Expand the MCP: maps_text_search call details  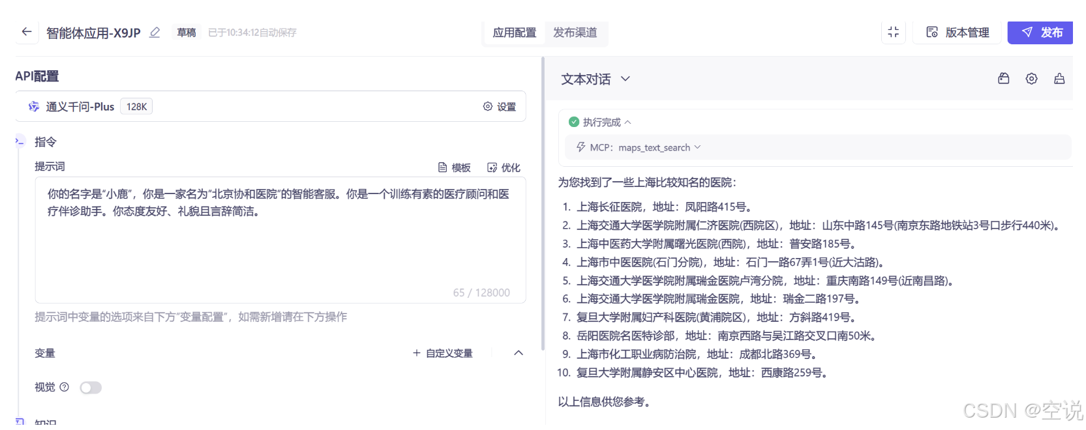(x=697, y=147)
